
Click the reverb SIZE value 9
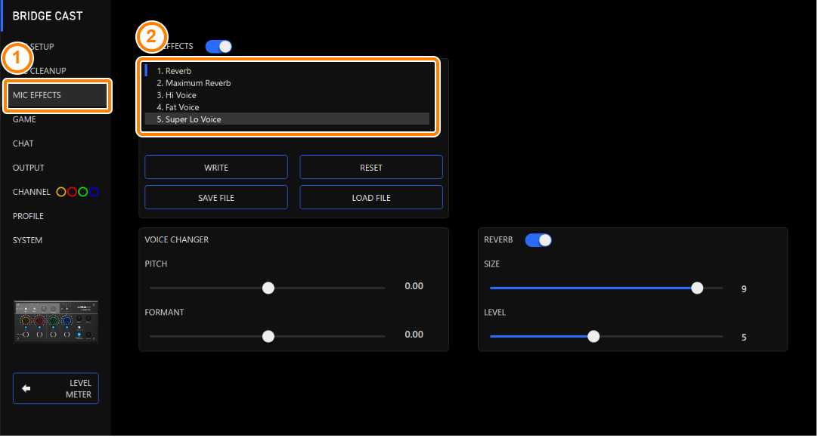coord(744,289)
